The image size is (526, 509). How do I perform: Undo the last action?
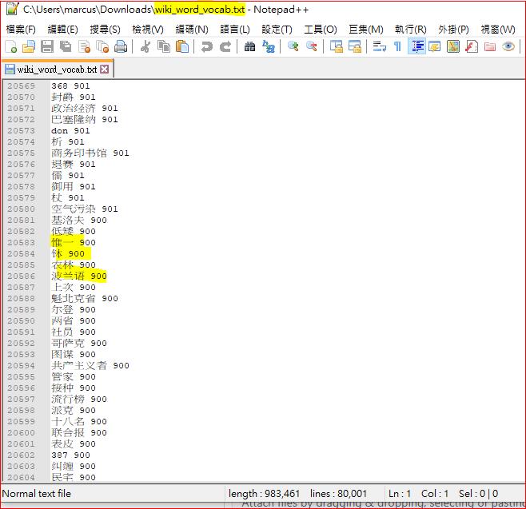point(206,46)
